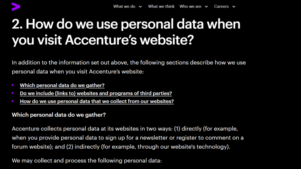301x169 pixels.
Task: Click the 'We may collect and process' sentence
Action: point(87,161)
